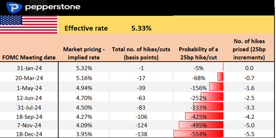Select the -5.5 hikes priced cell
The height and width of the screenshot is (138, 276).
[x=249, y=134]
